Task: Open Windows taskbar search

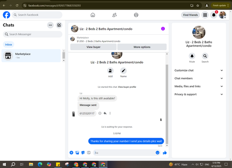Action: [x=13, y=164]
